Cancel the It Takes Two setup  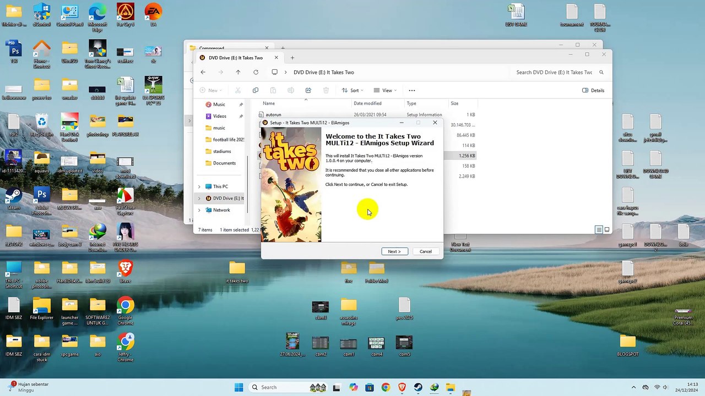(x=426, y=251)
